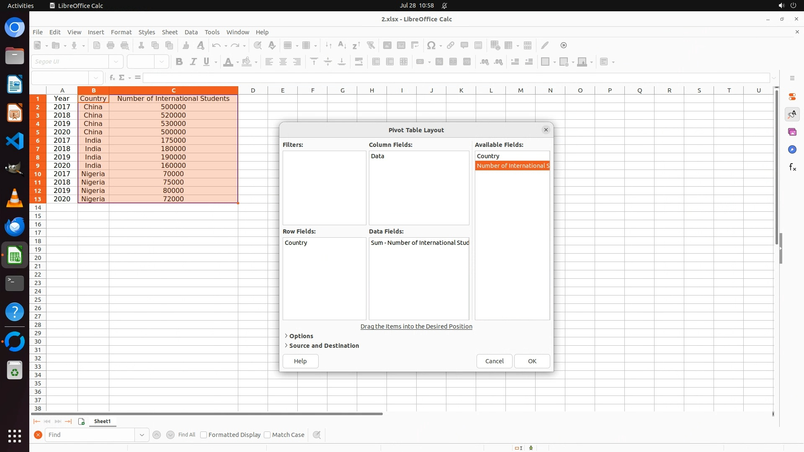Open the sidebar Functions panel
The image size is (804, 452).
(792, 167)
